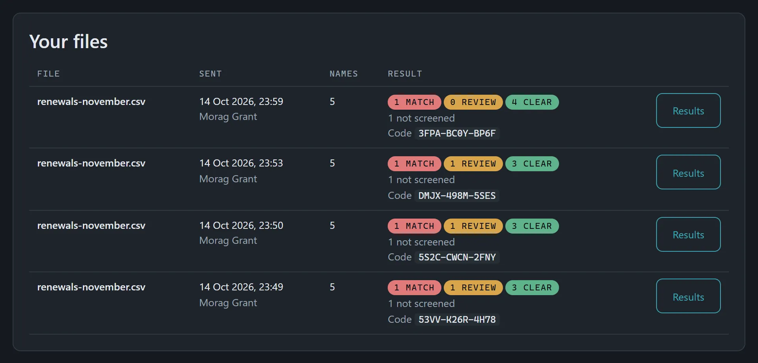Open Results for the 23:53 upload
This screenshot has height=363, width=758.
click(x=688, y=172)
